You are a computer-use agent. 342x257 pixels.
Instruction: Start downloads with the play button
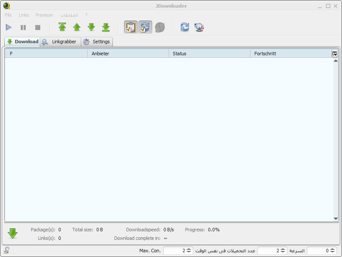click(9, 27)
